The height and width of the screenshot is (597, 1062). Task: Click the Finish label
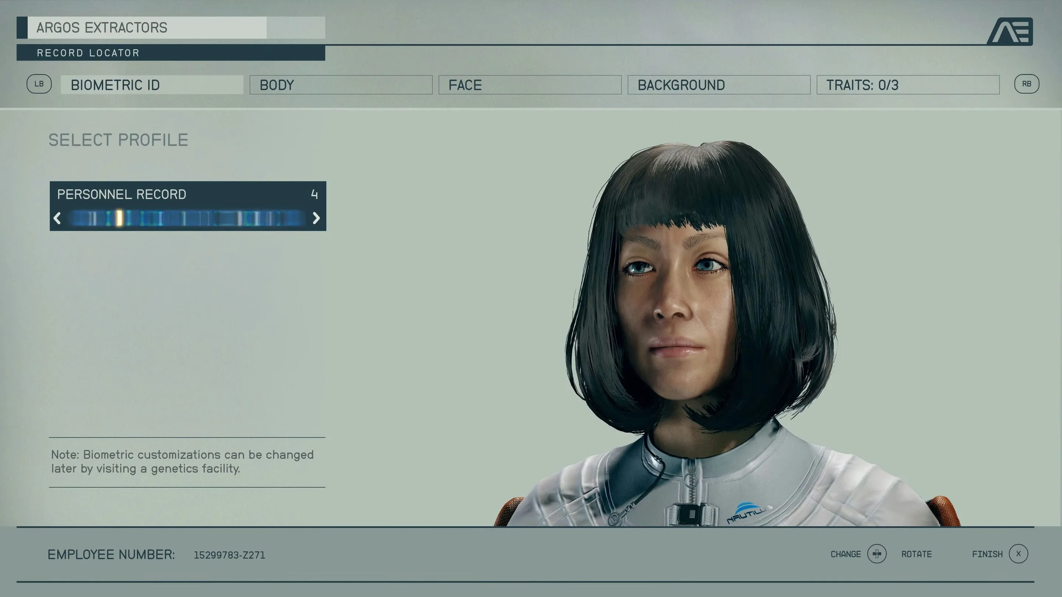(987, 554)
